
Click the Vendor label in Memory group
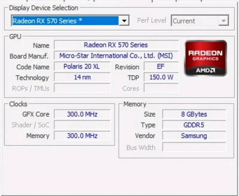145,136
